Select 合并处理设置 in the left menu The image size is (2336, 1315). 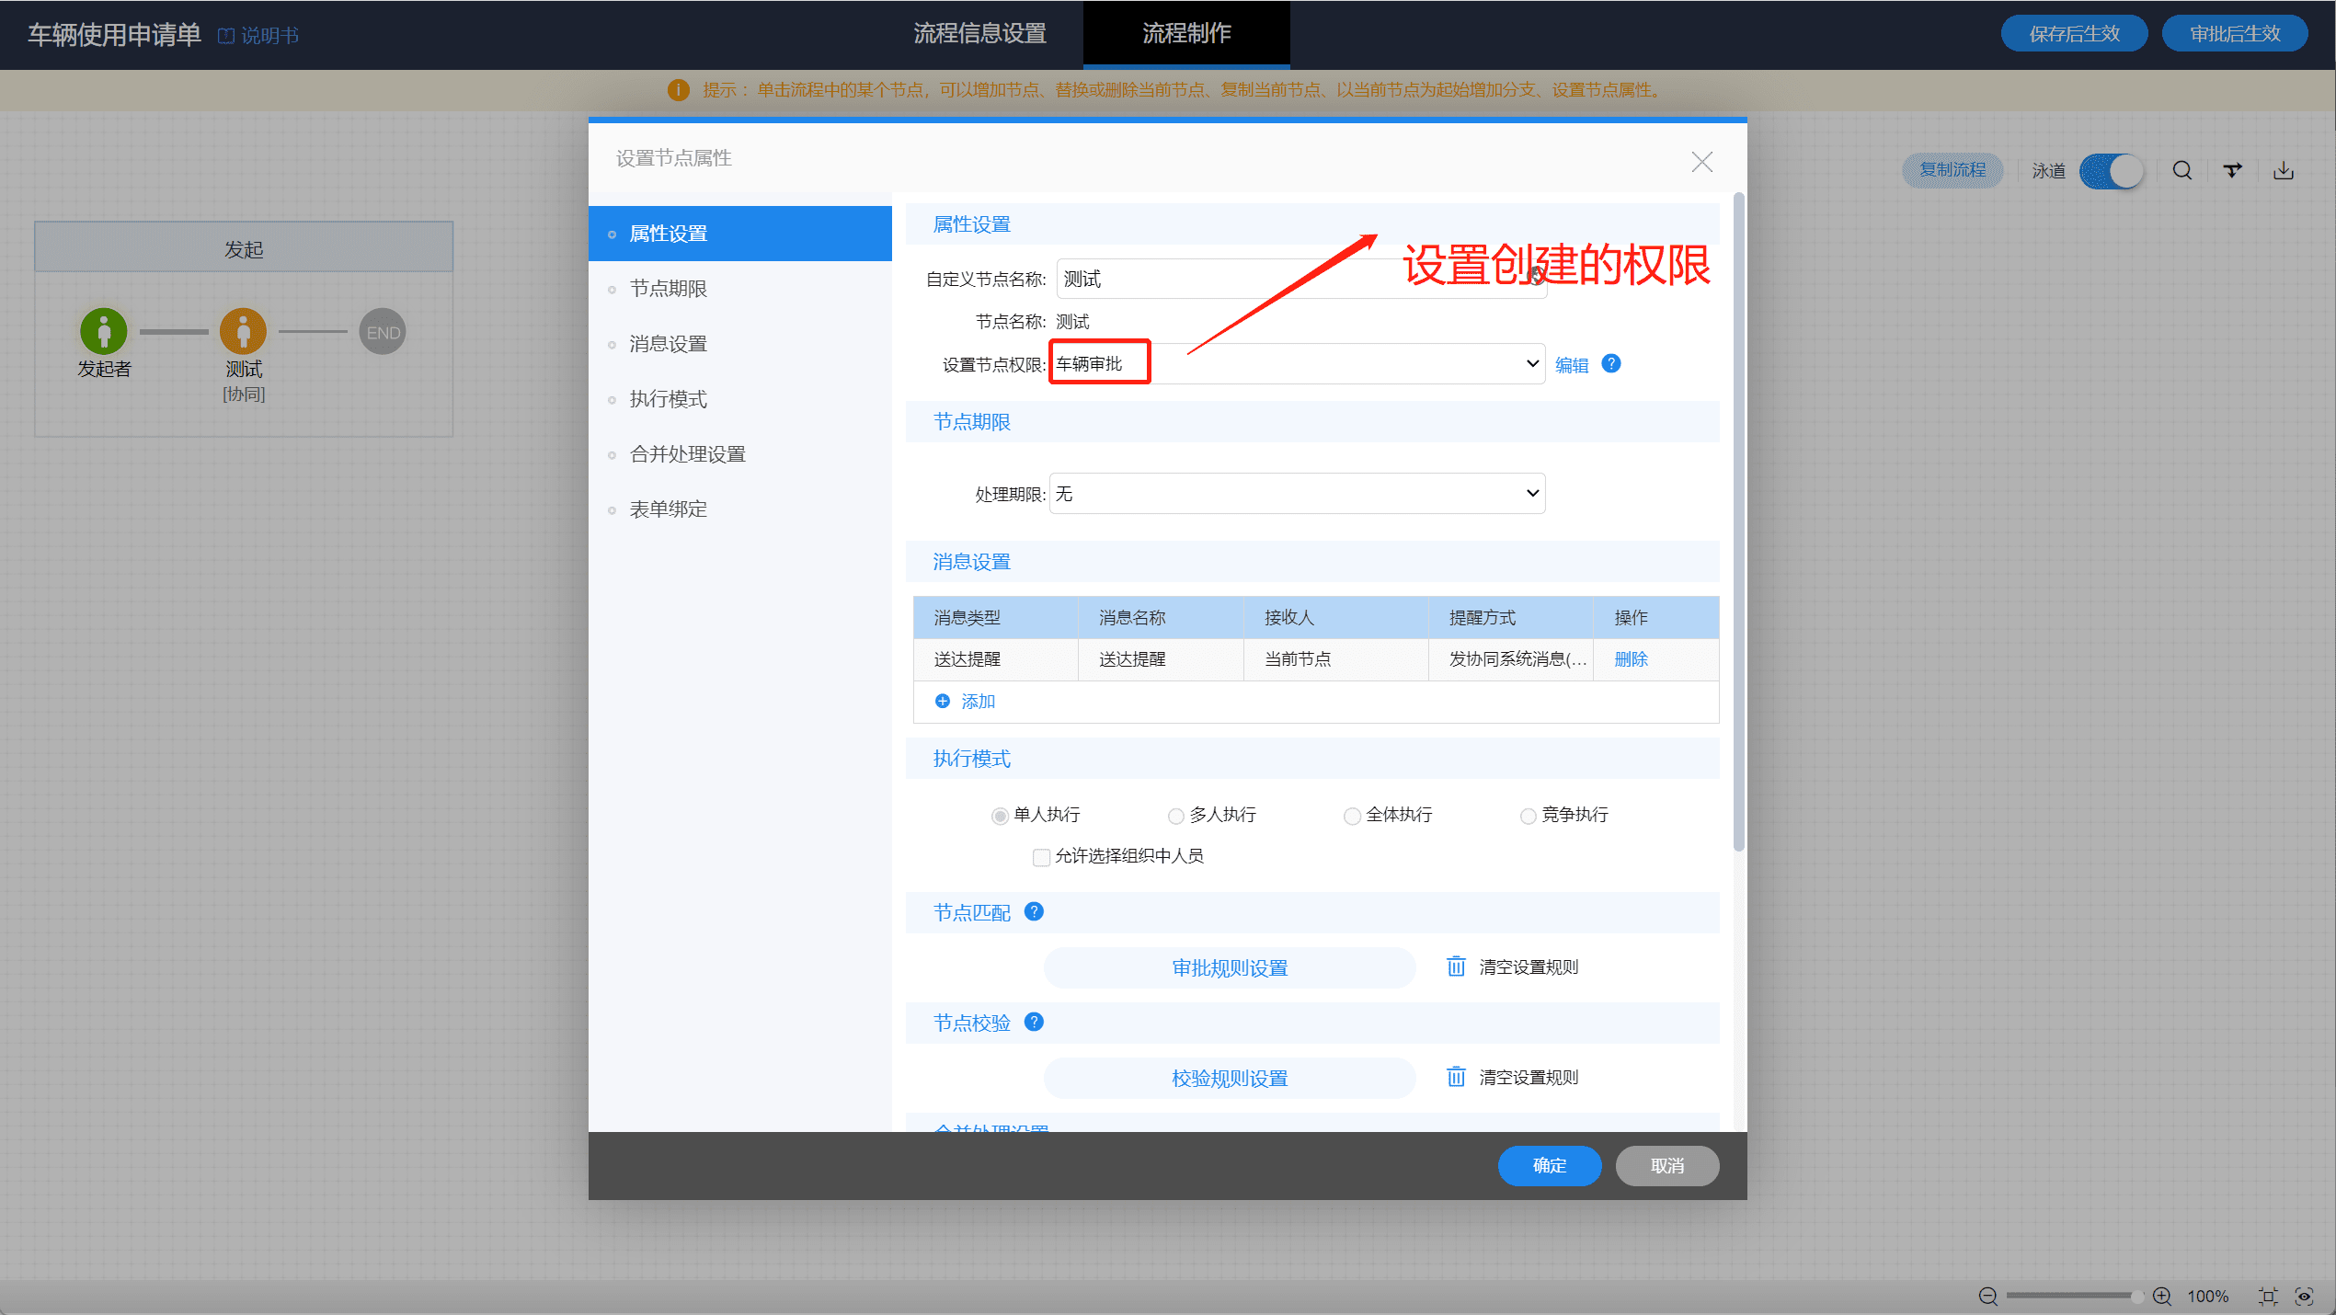(x=740, y=454)
